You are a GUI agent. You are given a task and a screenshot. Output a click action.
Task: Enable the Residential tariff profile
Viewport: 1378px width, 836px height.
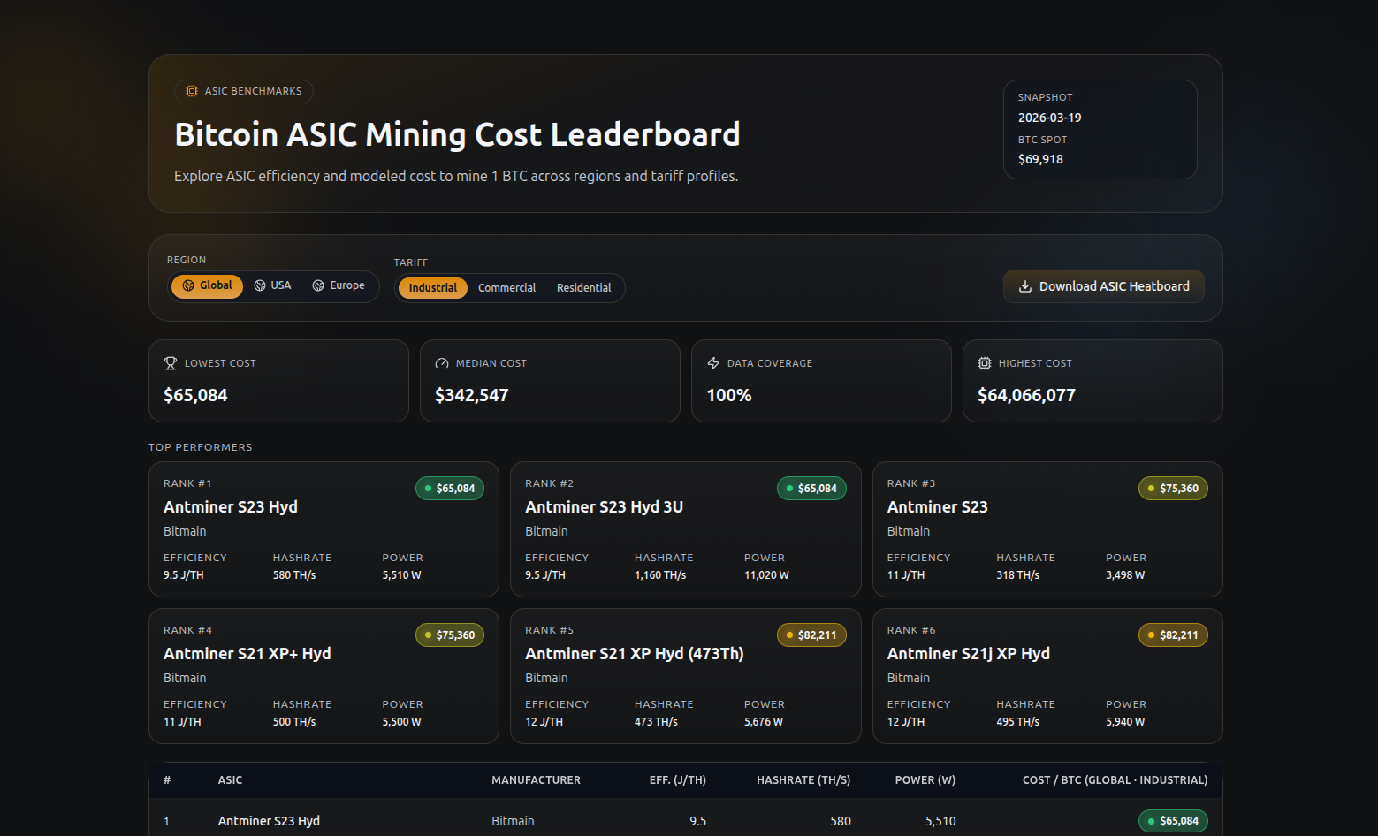coord(583,287)
